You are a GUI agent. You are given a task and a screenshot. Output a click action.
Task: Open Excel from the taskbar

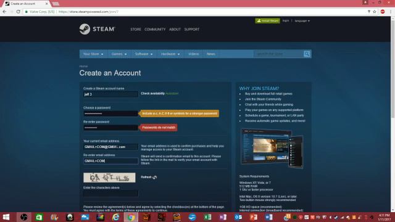[x=207, y=217]
